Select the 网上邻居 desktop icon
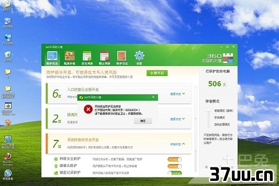279x186 pixels. click(x=7, y=40)
